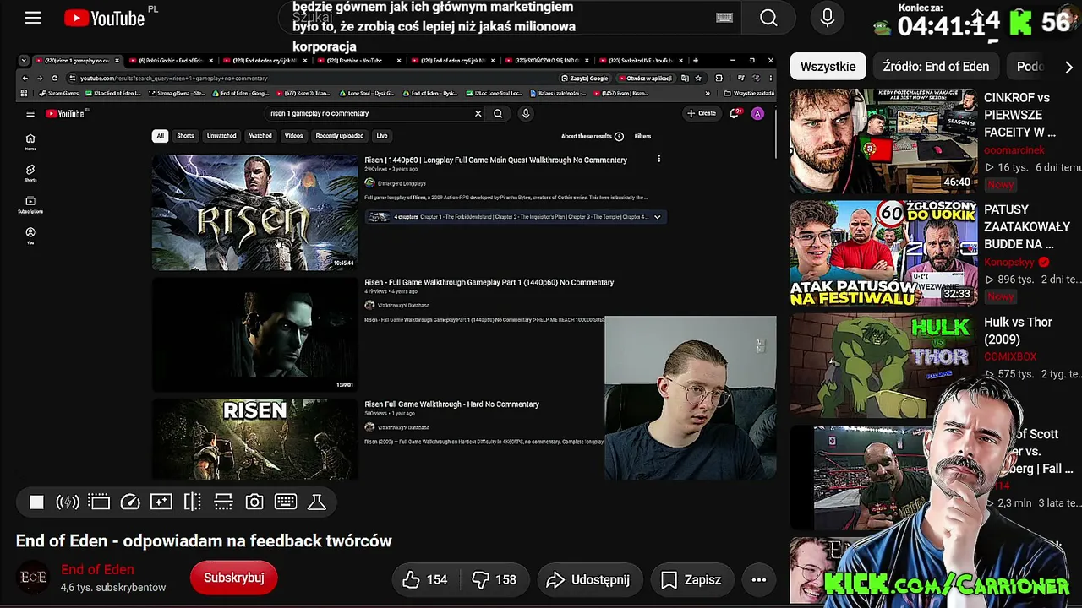Screen dimensions: 1082x608
Task: Select the Live filter chip
Action: [x=382, y=136]
